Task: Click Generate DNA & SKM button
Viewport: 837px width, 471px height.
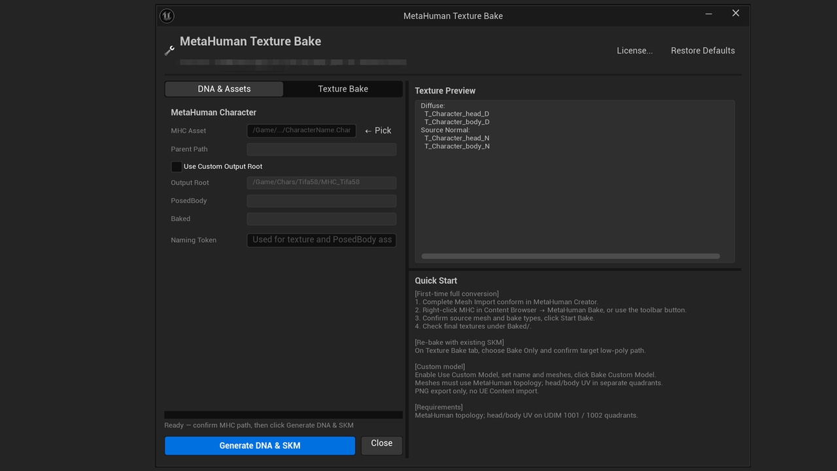Action: pos(260,445)
